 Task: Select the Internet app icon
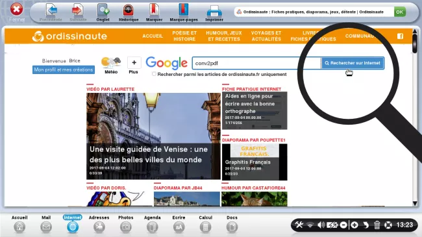73,227
